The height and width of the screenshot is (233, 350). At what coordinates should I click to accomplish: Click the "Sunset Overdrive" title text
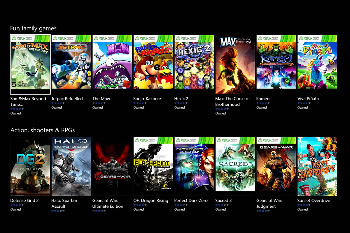pos(314,200)
